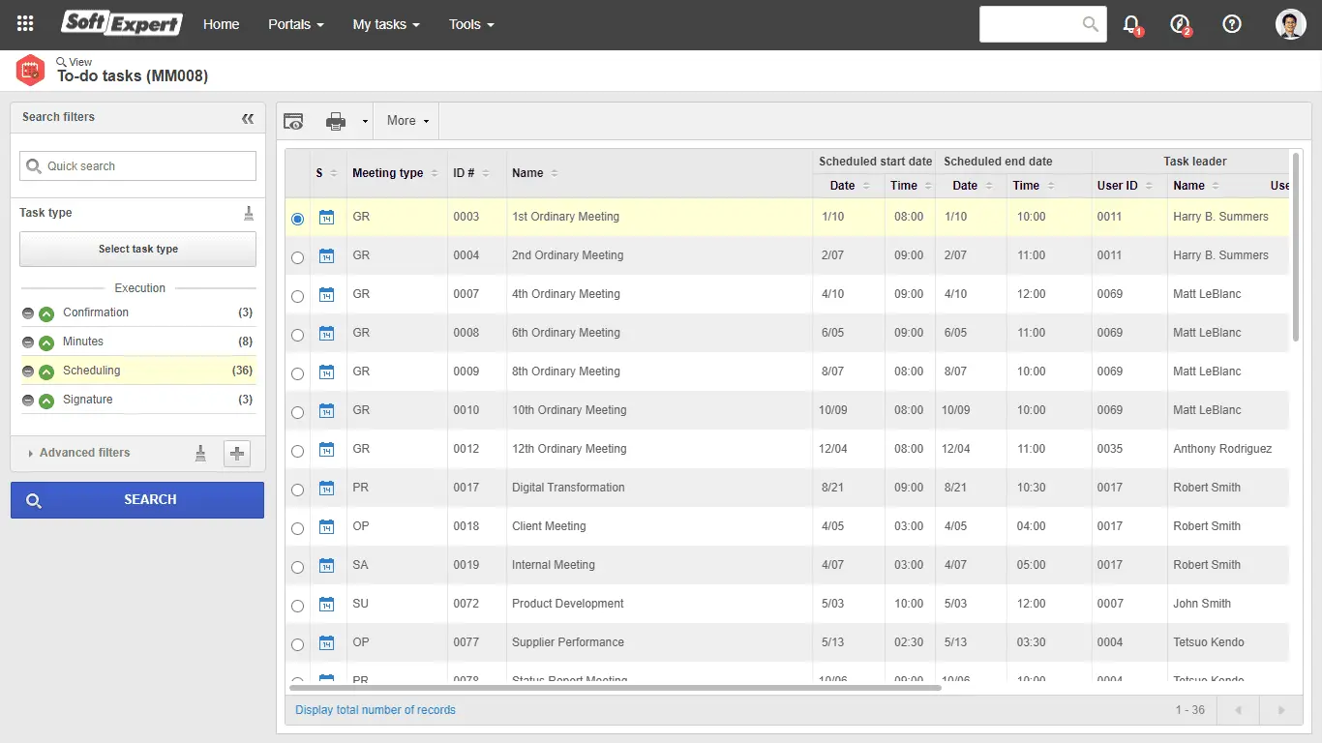Open the More dropdown
The image size is (1322, 743).
[x=407, y=121]
